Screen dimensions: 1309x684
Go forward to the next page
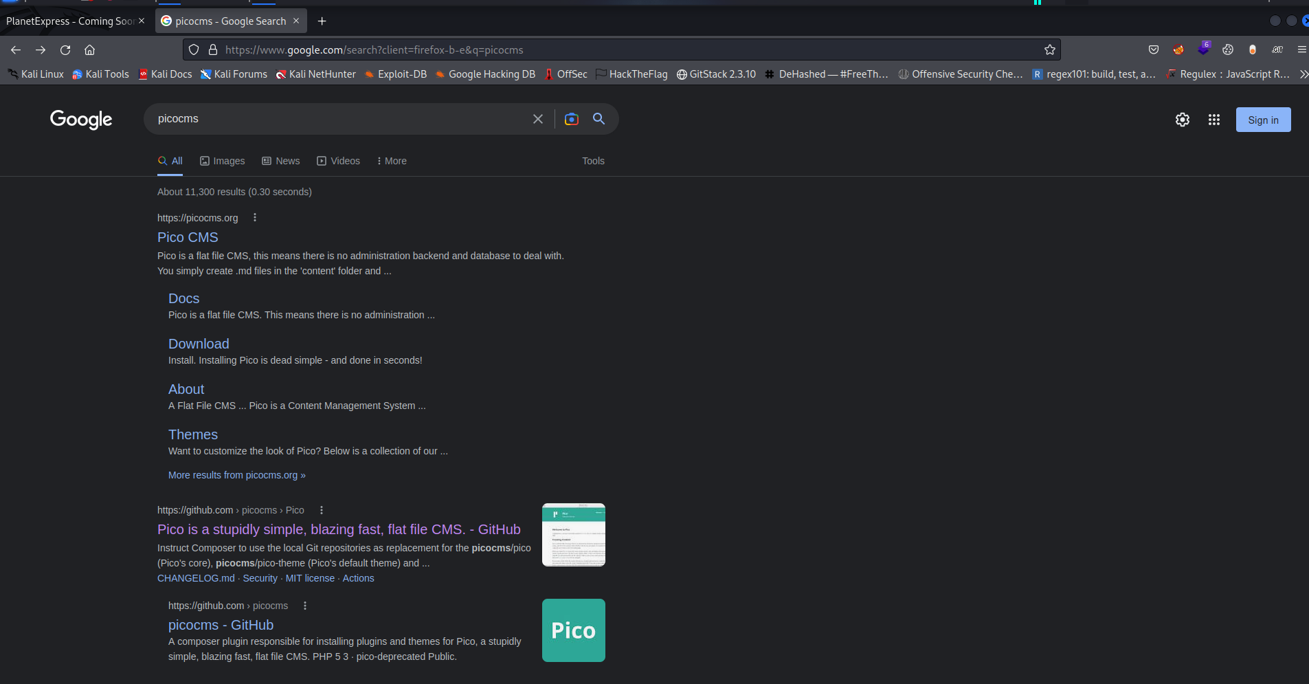coord(41,49)
